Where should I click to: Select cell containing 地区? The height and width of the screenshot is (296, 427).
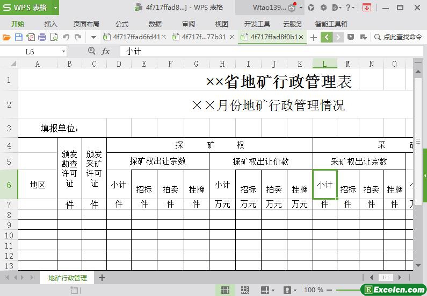click(x=38, y=185)
